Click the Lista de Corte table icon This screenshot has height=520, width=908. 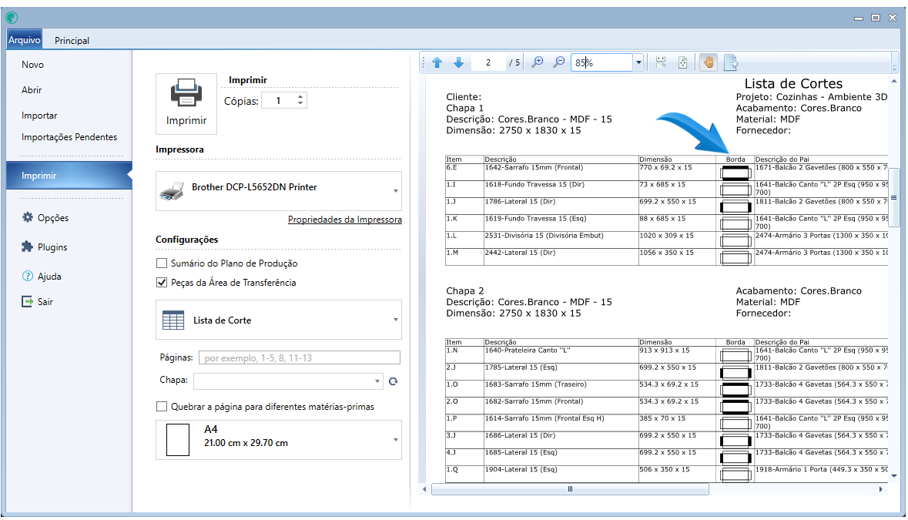173,320
